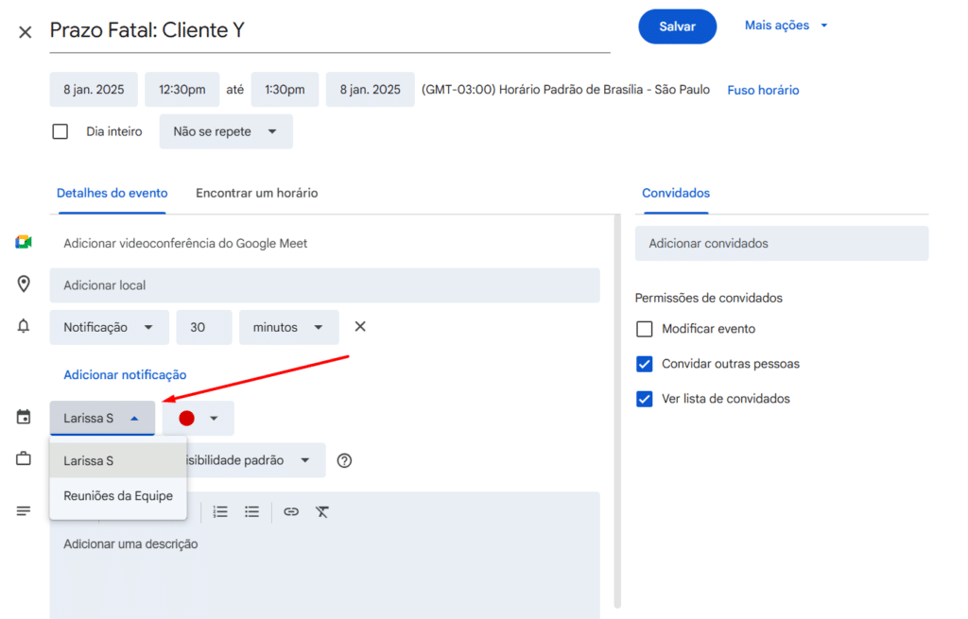Enable the Dia inteiro checkbox
Screen dimensions: 968x619
(60, 131)
